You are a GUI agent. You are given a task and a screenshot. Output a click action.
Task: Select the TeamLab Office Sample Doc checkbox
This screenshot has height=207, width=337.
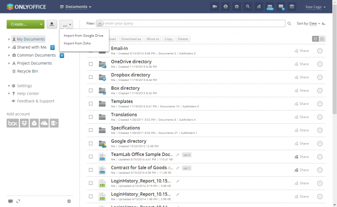(x=91, y=156)
